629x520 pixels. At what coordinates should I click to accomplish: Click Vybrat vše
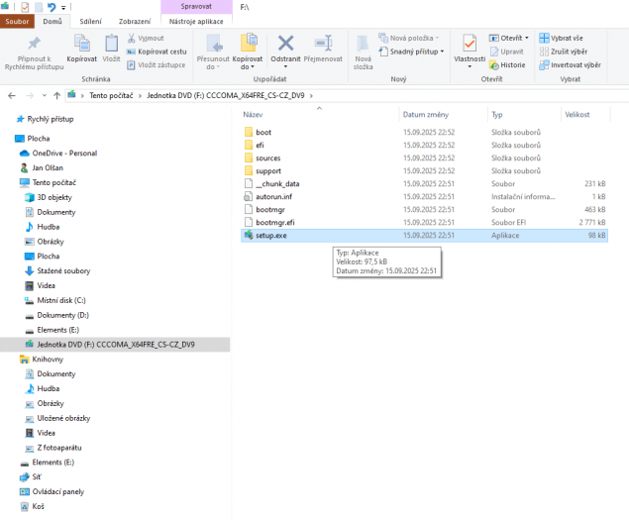coord(562,38)
